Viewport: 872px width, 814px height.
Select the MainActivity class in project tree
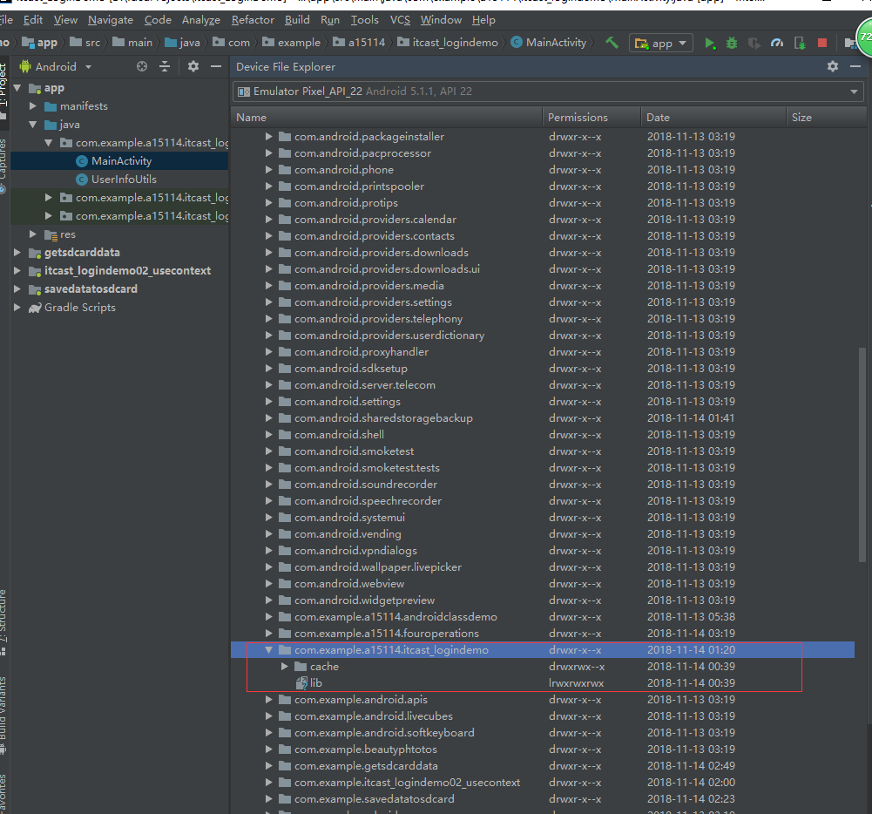coord(121,161)
